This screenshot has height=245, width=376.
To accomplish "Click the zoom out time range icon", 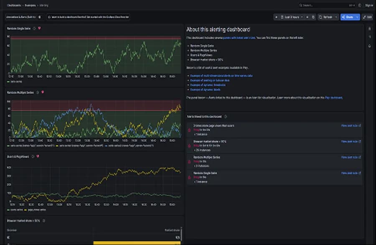I will click(313, 17).
